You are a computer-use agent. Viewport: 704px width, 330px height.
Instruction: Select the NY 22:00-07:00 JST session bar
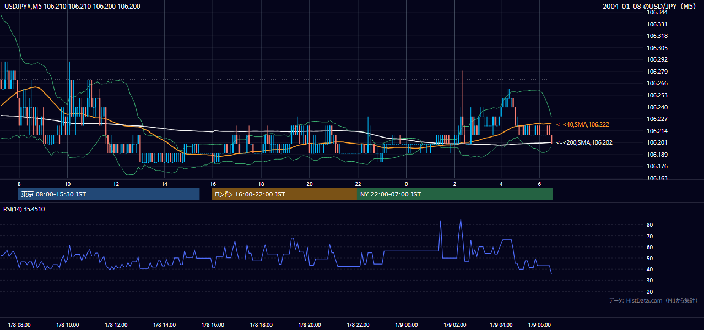point(454,194)
